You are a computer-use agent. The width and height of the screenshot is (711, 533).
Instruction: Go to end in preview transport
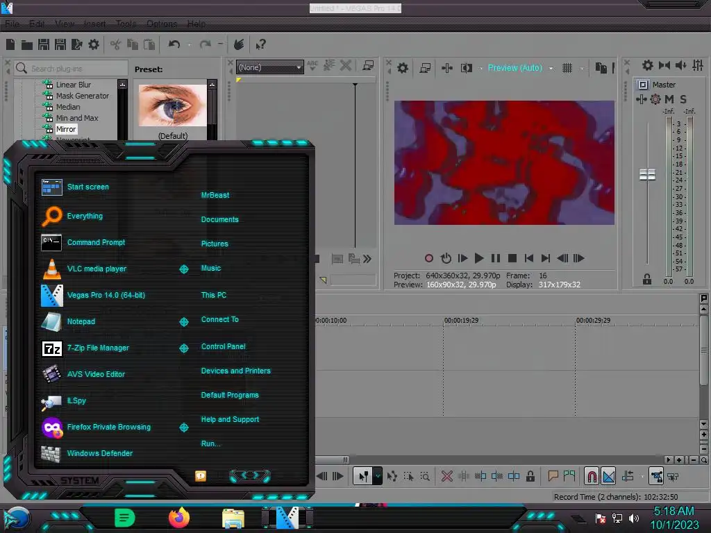tap(546, 258)
